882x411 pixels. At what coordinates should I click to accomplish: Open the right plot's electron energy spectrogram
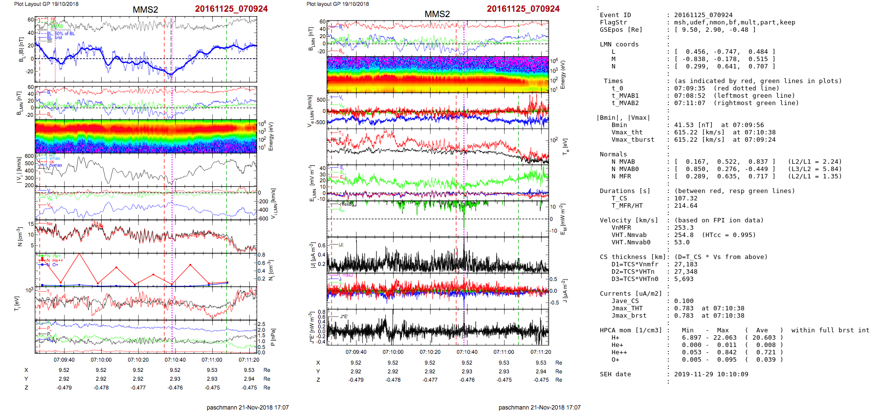click(x=438, y=74)
